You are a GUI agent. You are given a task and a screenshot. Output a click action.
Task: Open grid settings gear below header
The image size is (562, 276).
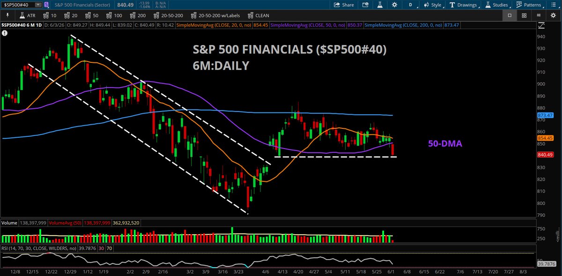(x=553, y=15)
